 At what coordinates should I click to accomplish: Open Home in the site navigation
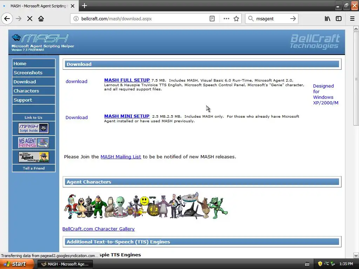click(x=34, y=64)
